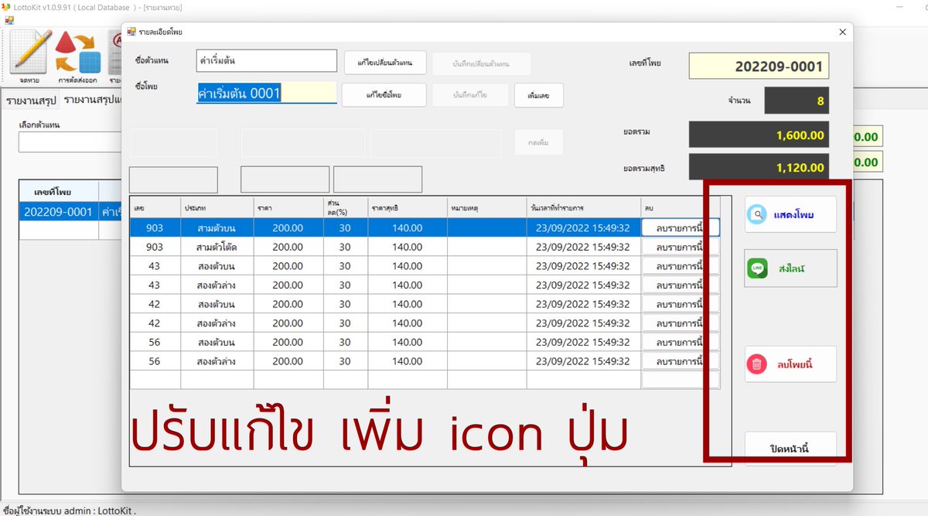Screen dimensions: 928x516
Task: Open the การตัดส่งออก toolbar icon
Action: (x=78, y=54)
